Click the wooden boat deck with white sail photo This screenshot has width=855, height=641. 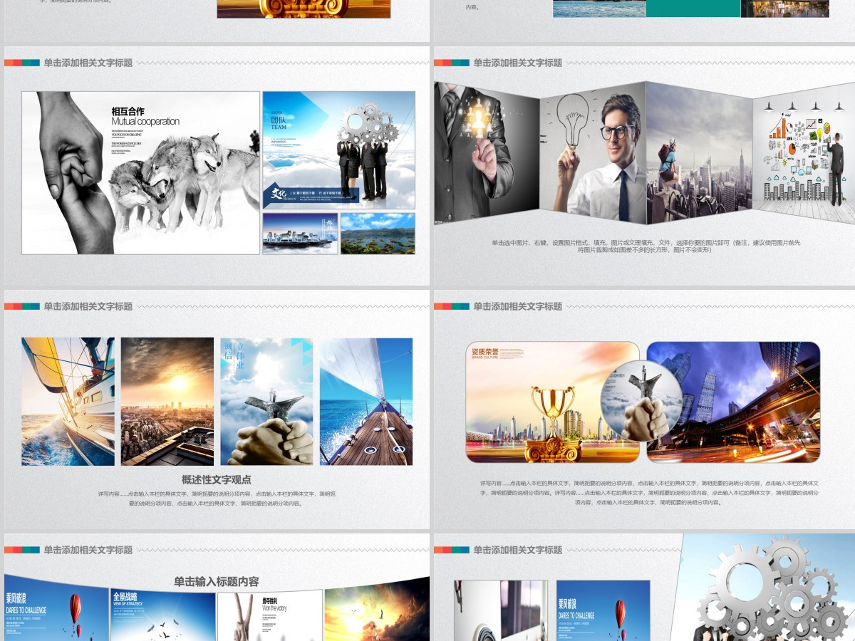[366, 402]
